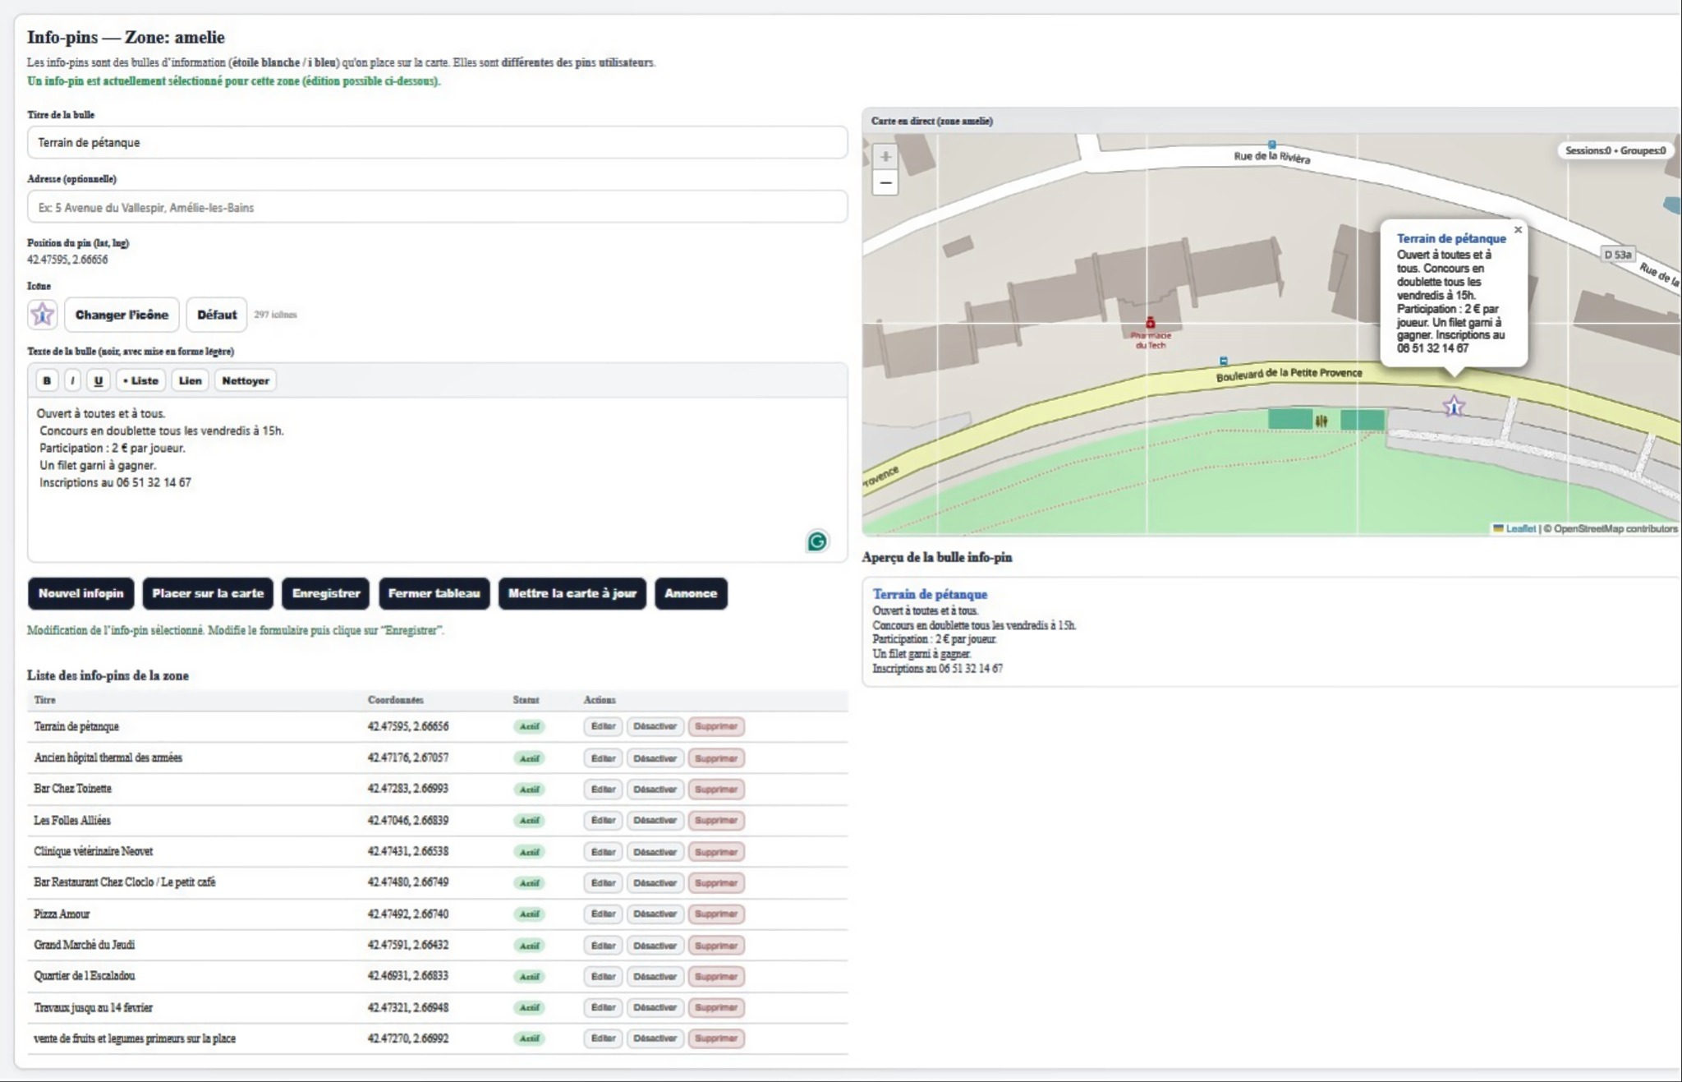Désactiver the Bar Chez Toinette info-pin
Image resolution: width=1682 pixels, height=1082 pixels.
pyautogui.click(x=655, y=789)
